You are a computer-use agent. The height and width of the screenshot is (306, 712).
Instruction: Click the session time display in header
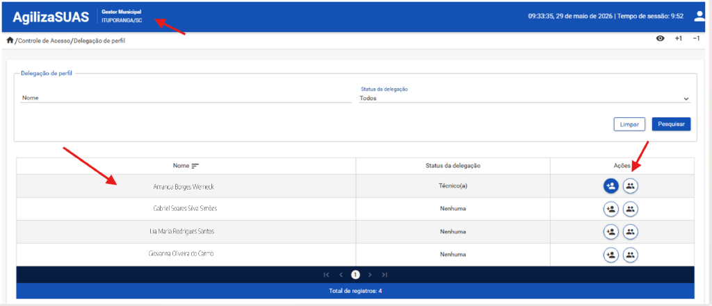651,16
